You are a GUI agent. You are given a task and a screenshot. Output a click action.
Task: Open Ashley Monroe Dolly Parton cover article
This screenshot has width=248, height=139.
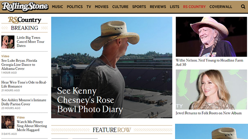tap(24, 102)
